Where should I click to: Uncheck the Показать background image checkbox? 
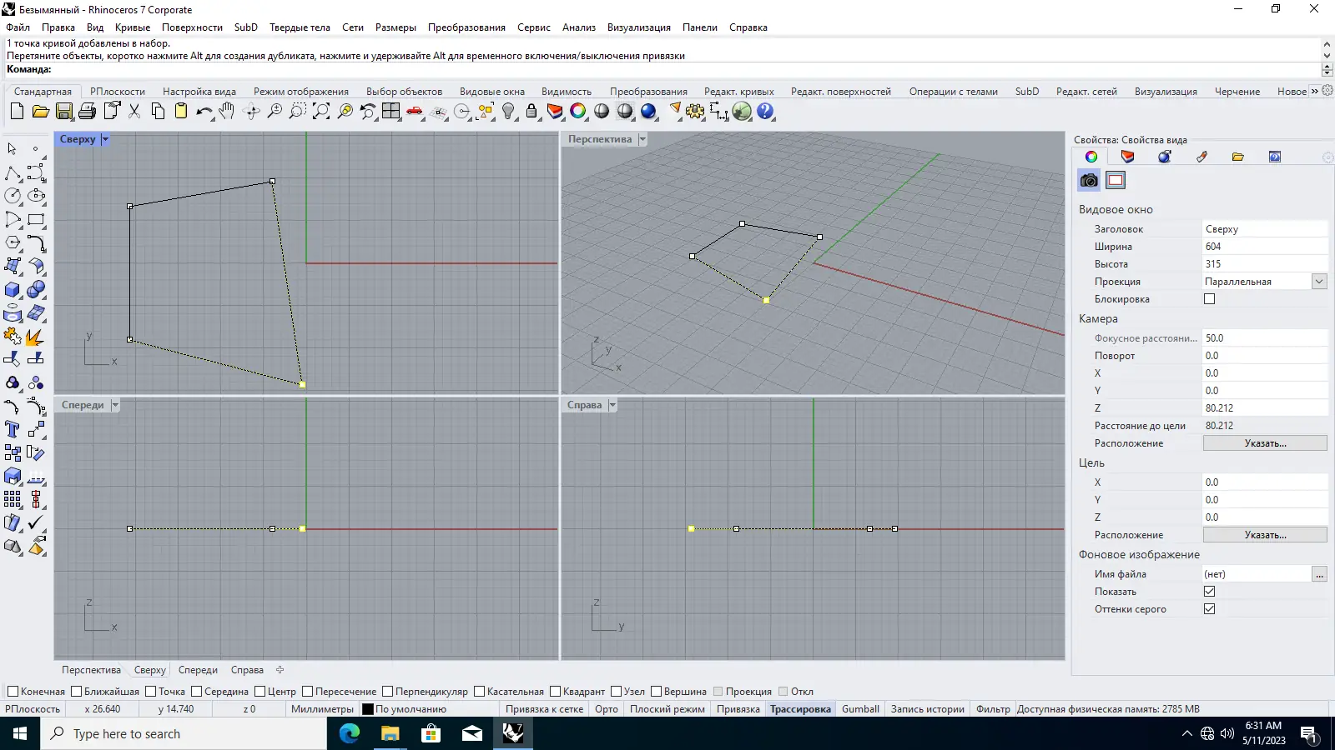coord(1209,592)
